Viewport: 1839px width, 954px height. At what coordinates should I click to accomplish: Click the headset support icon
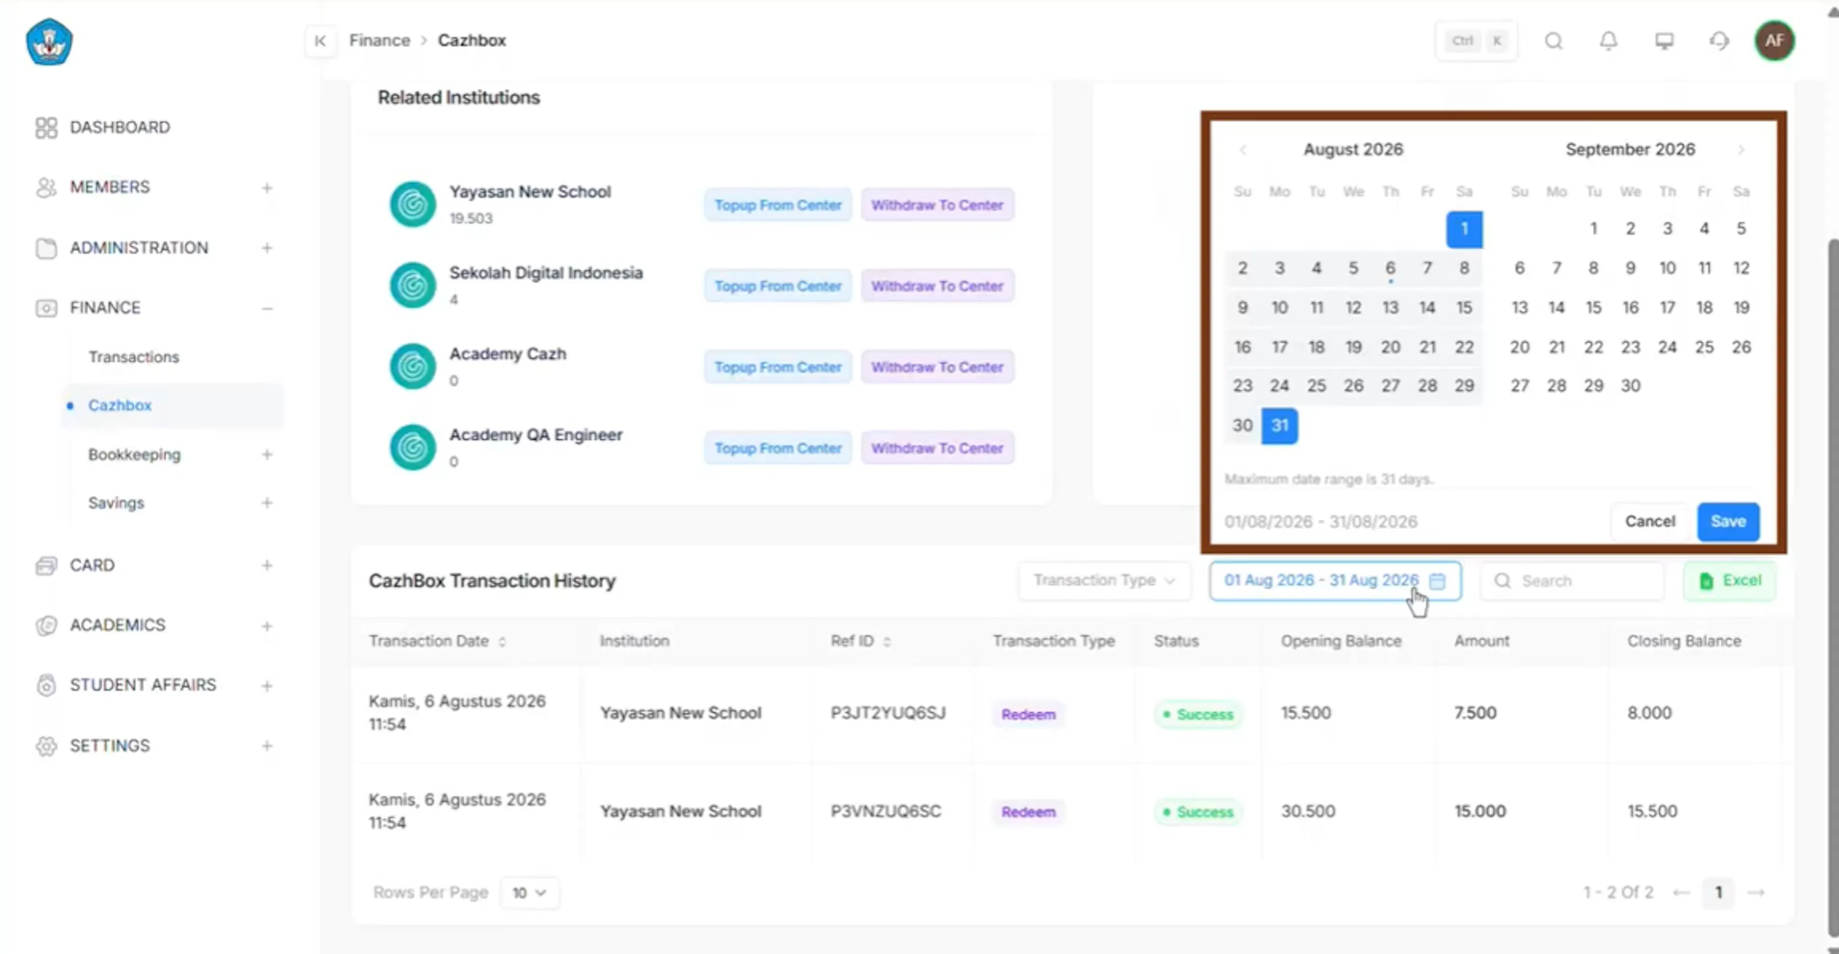pyautogui.click(x=1719, y=41)
